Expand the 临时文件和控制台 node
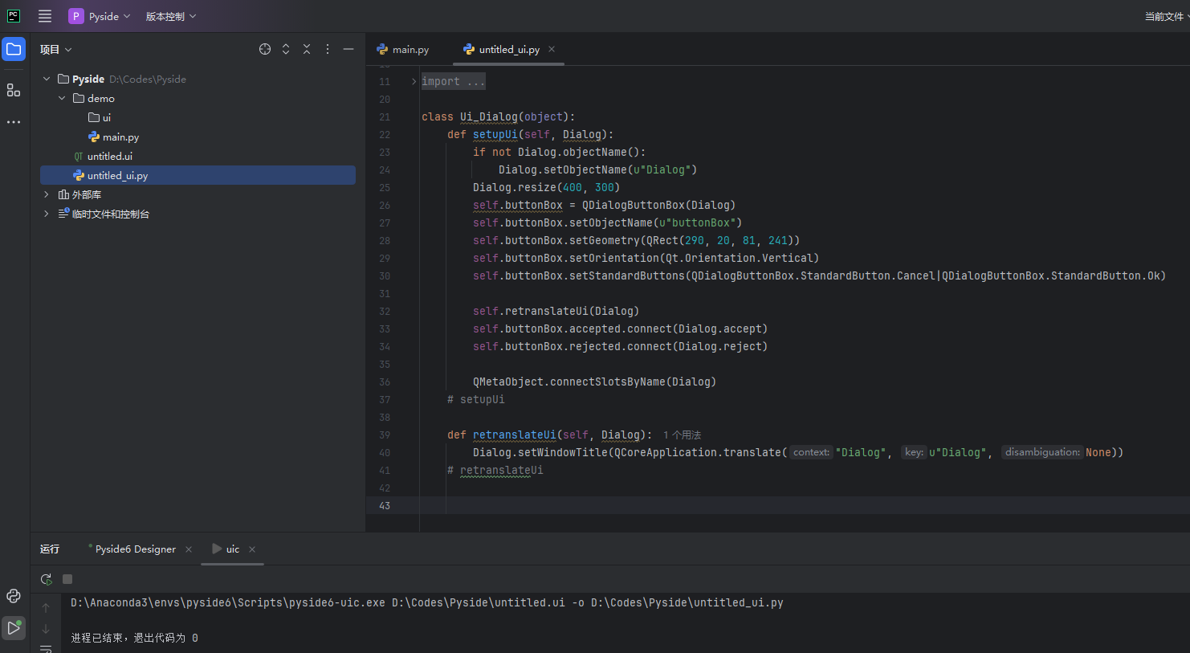Viewport: 1190px width, 653px height. (47, 214)
